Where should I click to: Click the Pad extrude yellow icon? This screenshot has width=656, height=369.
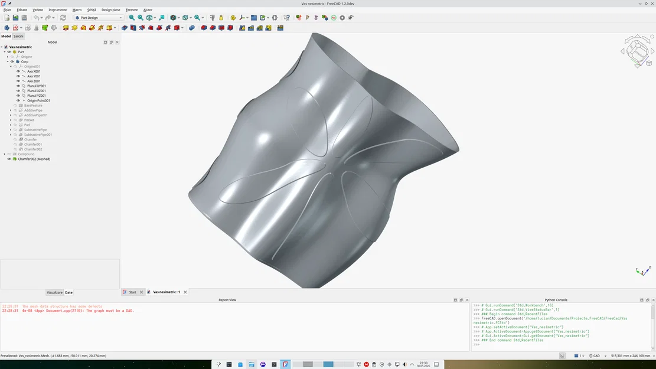66,28
